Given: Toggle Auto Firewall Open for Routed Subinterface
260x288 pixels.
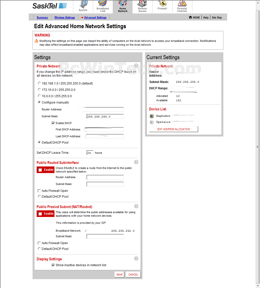Looking at the screenshot, I should pyautogui.click(x=39, y=191).
